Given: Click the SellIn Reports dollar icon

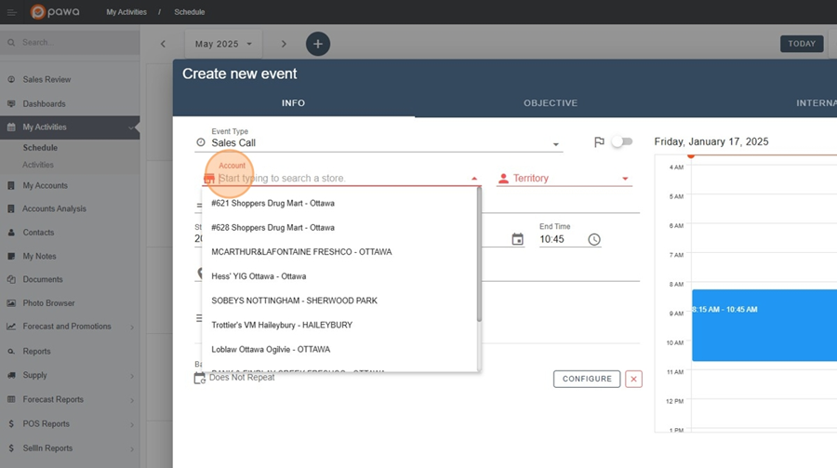Looking at the screenshot, I should (x=11, y=448).
